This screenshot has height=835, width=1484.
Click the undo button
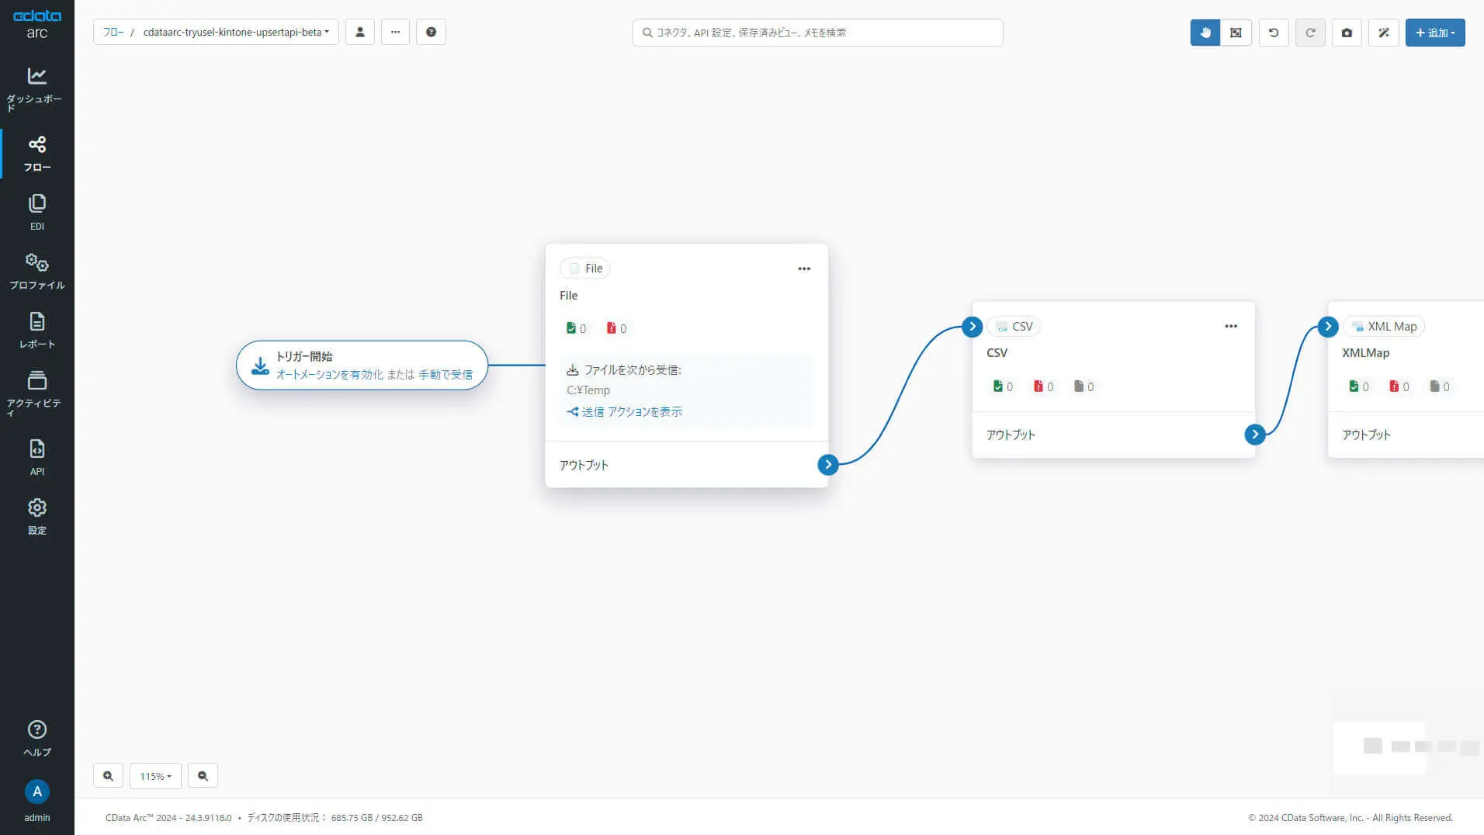pos(1274,33)
